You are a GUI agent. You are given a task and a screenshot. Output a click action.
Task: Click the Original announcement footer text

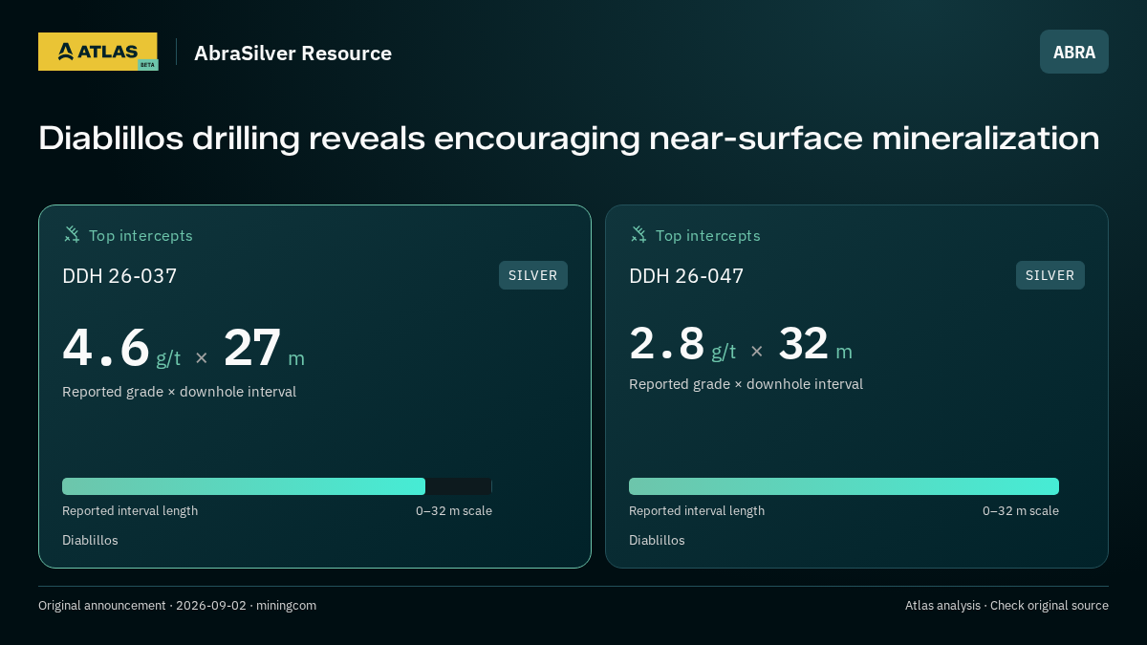click(x=177, y=606)
